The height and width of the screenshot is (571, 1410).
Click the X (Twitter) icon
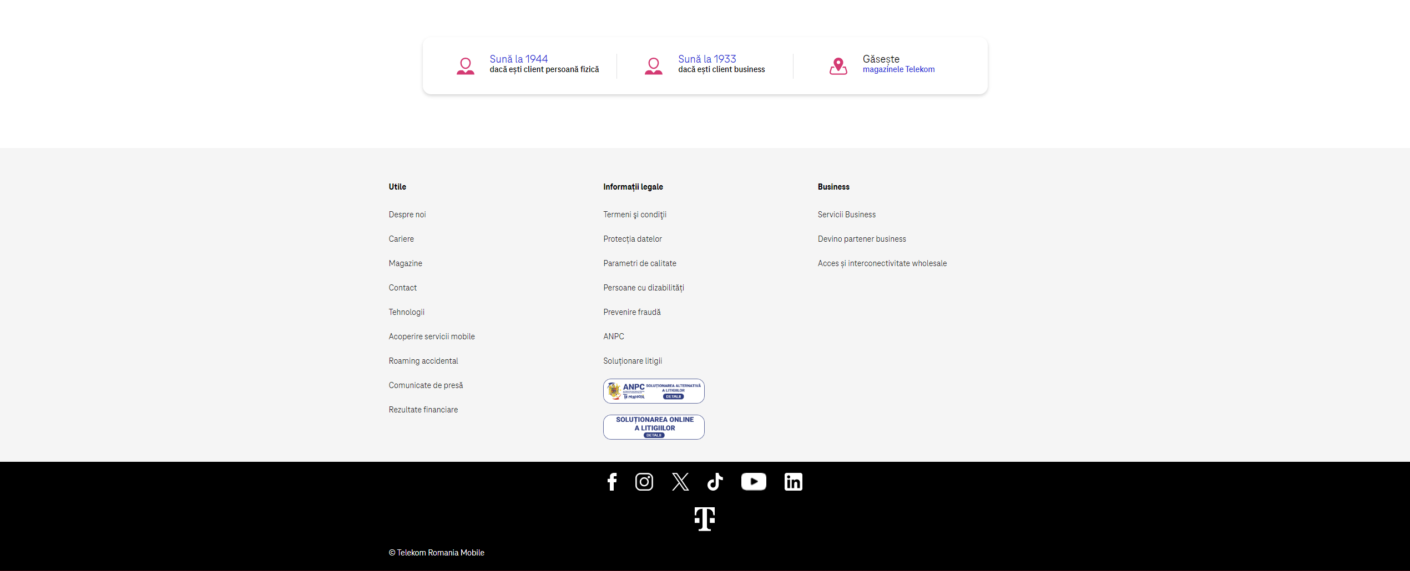680,482
